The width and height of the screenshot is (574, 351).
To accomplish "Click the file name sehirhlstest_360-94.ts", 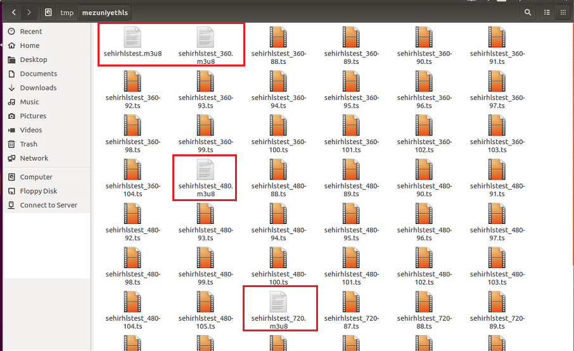I will 278,102.
